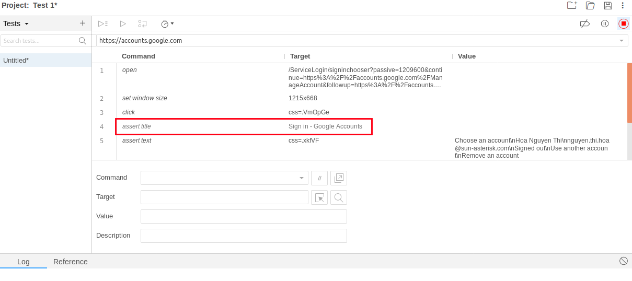Open the Command combo box dropdown
The image size is (632, 281).
pyautogui.click(x=301, y=178)
